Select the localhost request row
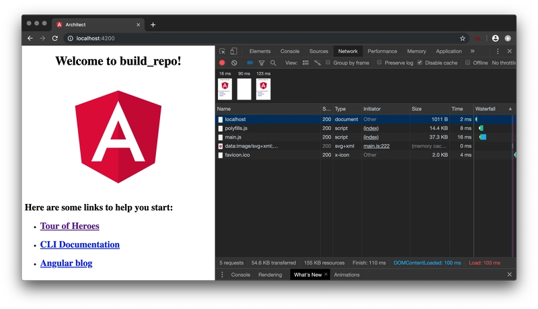 365,119
